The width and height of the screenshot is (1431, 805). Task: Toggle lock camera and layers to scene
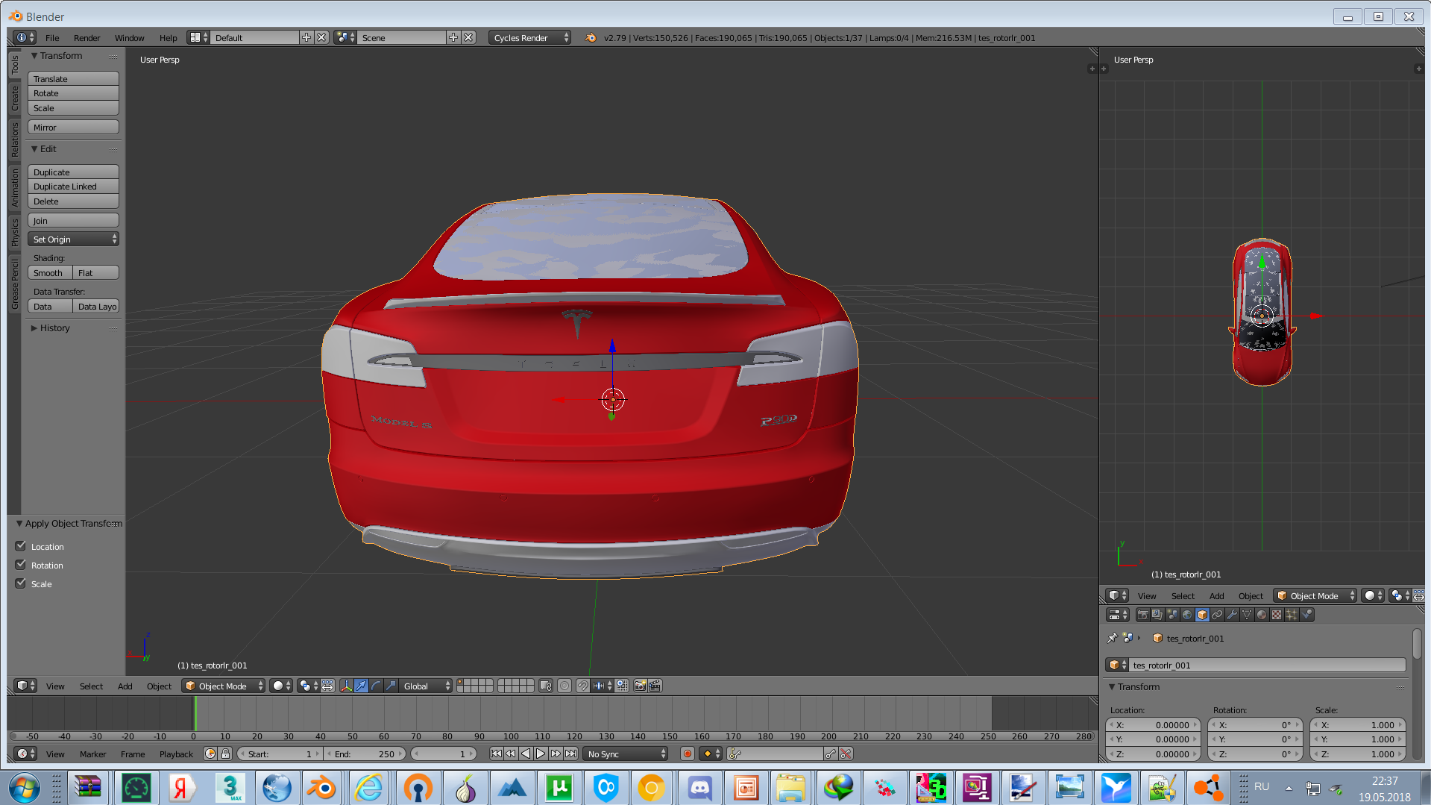pyautogui.click(x=546, y=686)
